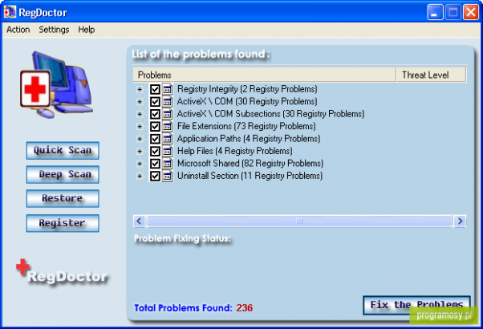Expand the ActiveX \ COM Subsections node

pos(140,114)
